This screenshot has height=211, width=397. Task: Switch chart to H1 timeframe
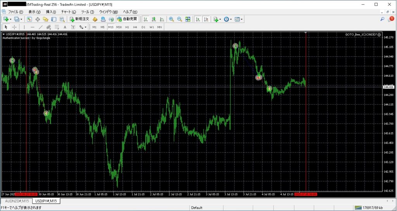pyautogui.click(x=127, y=27)
